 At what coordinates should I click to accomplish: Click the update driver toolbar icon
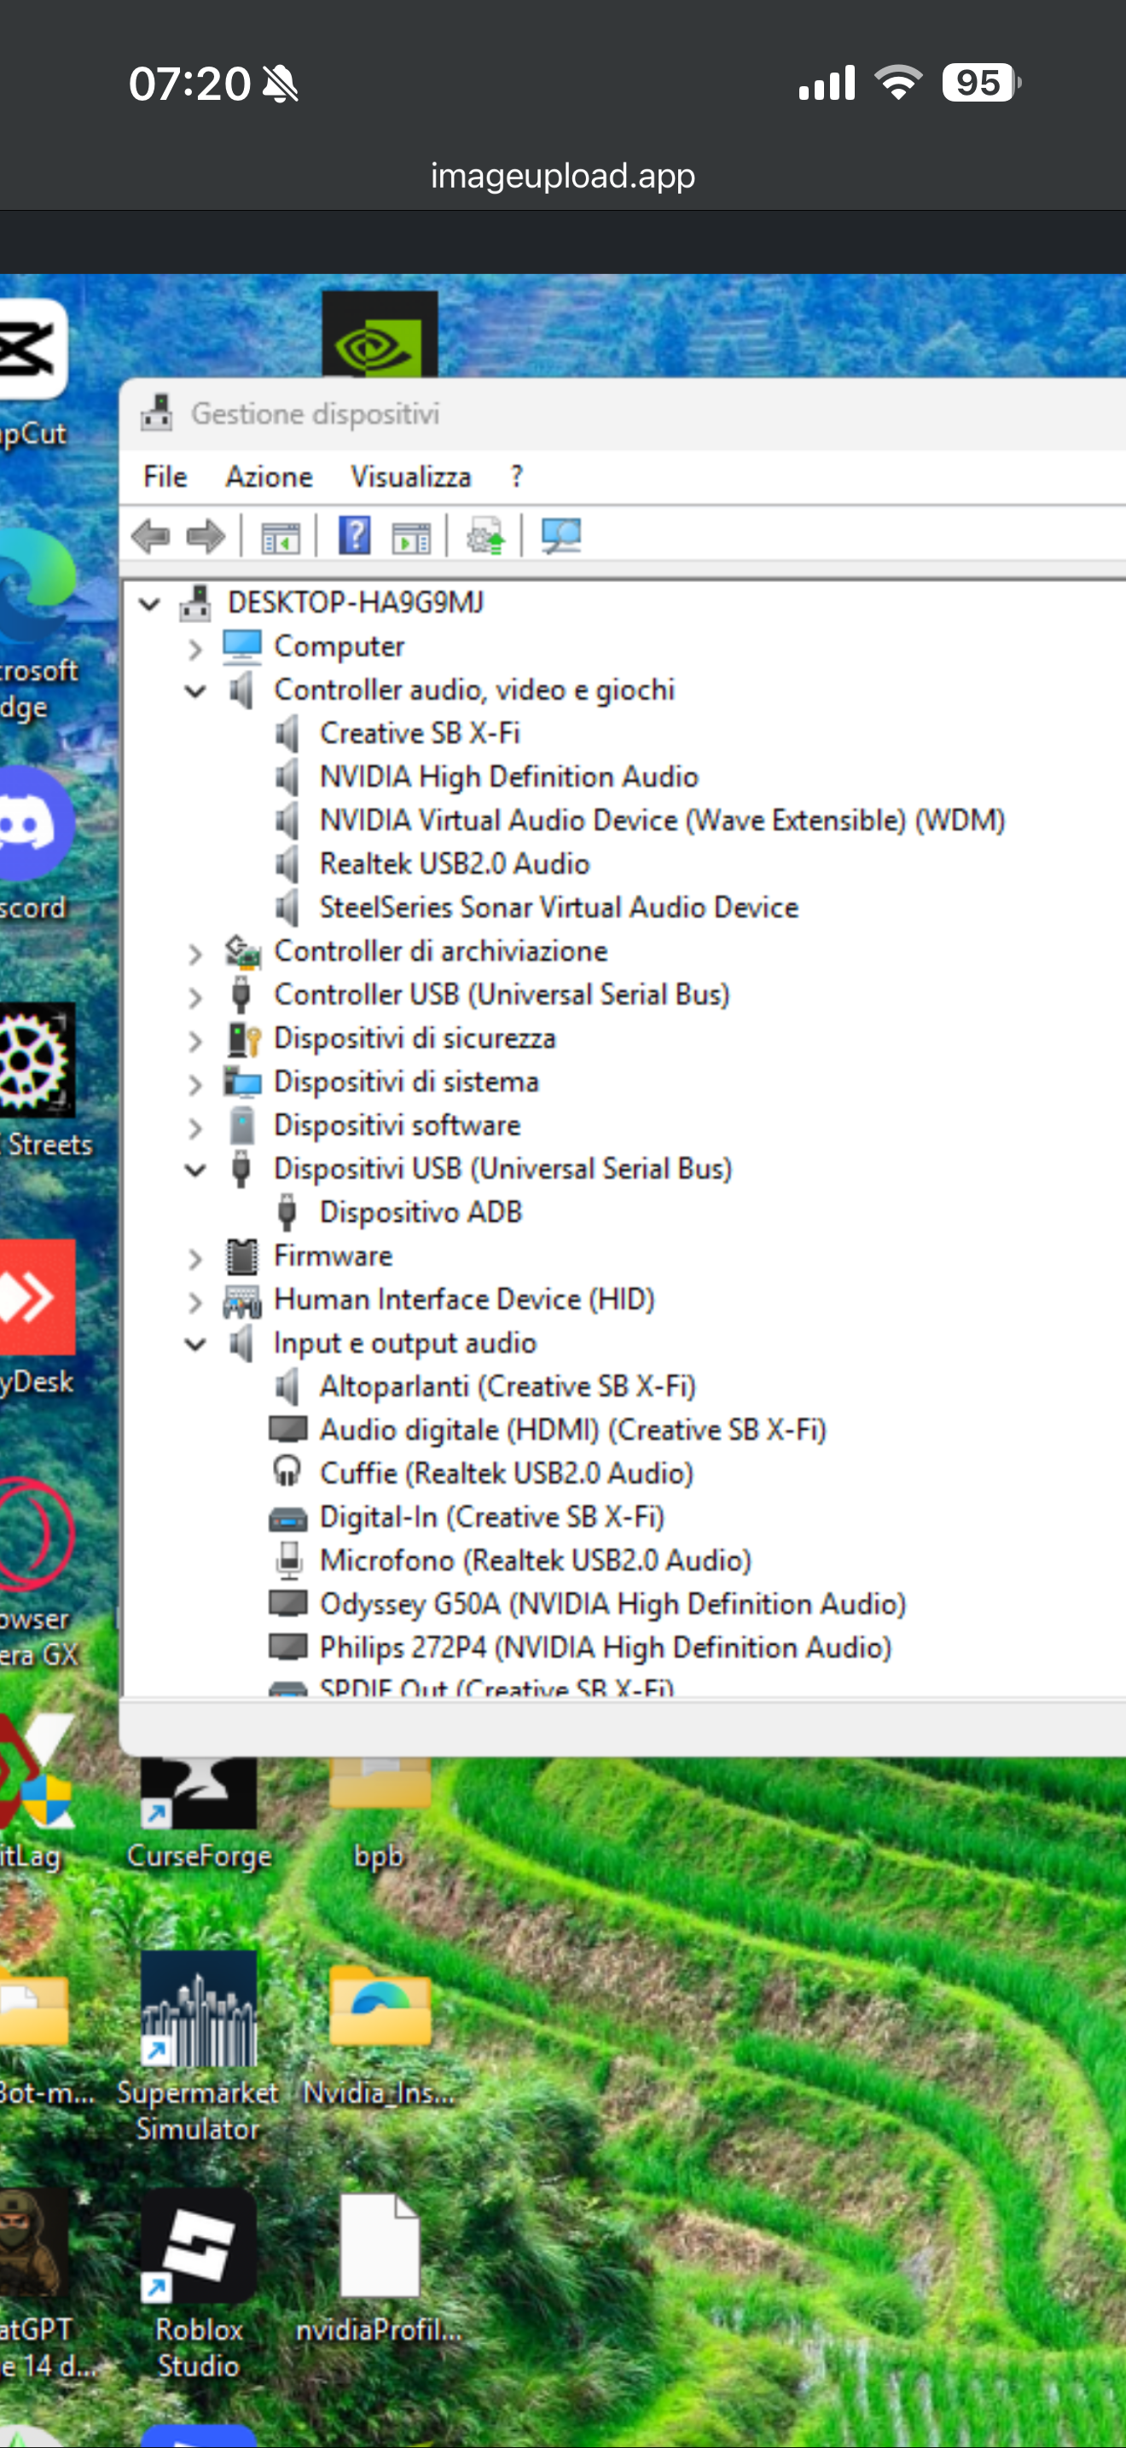(486, 538)
